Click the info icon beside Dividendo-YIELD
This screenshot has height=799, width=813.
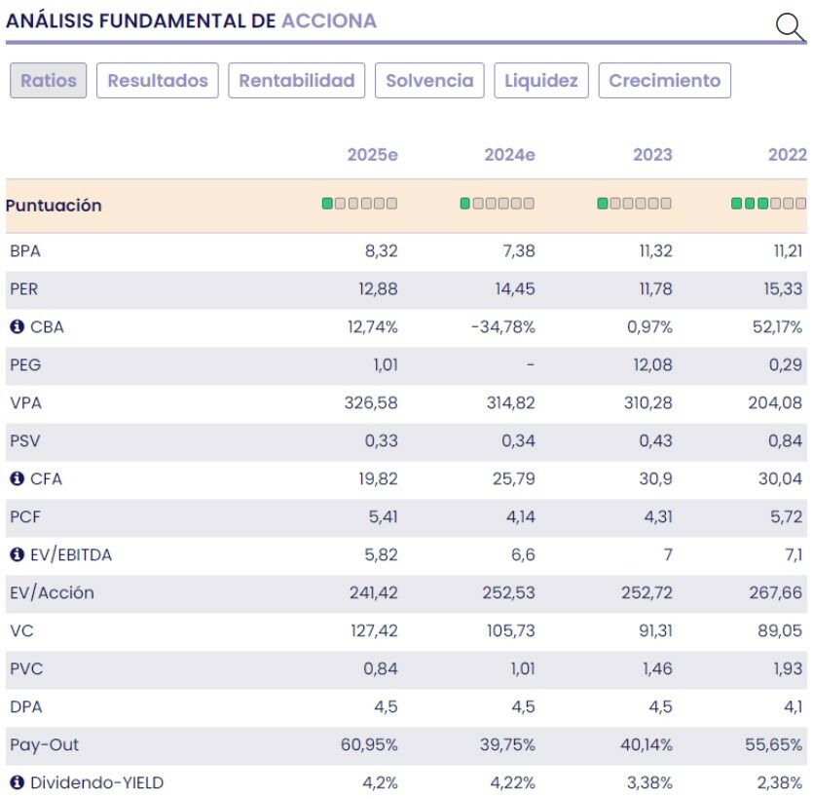click(x=17, y=783)
